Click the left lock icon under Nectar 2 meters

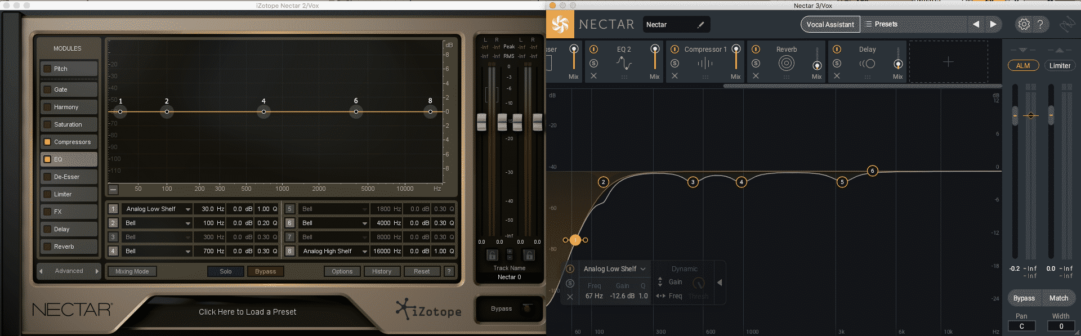tap(492, 255)
